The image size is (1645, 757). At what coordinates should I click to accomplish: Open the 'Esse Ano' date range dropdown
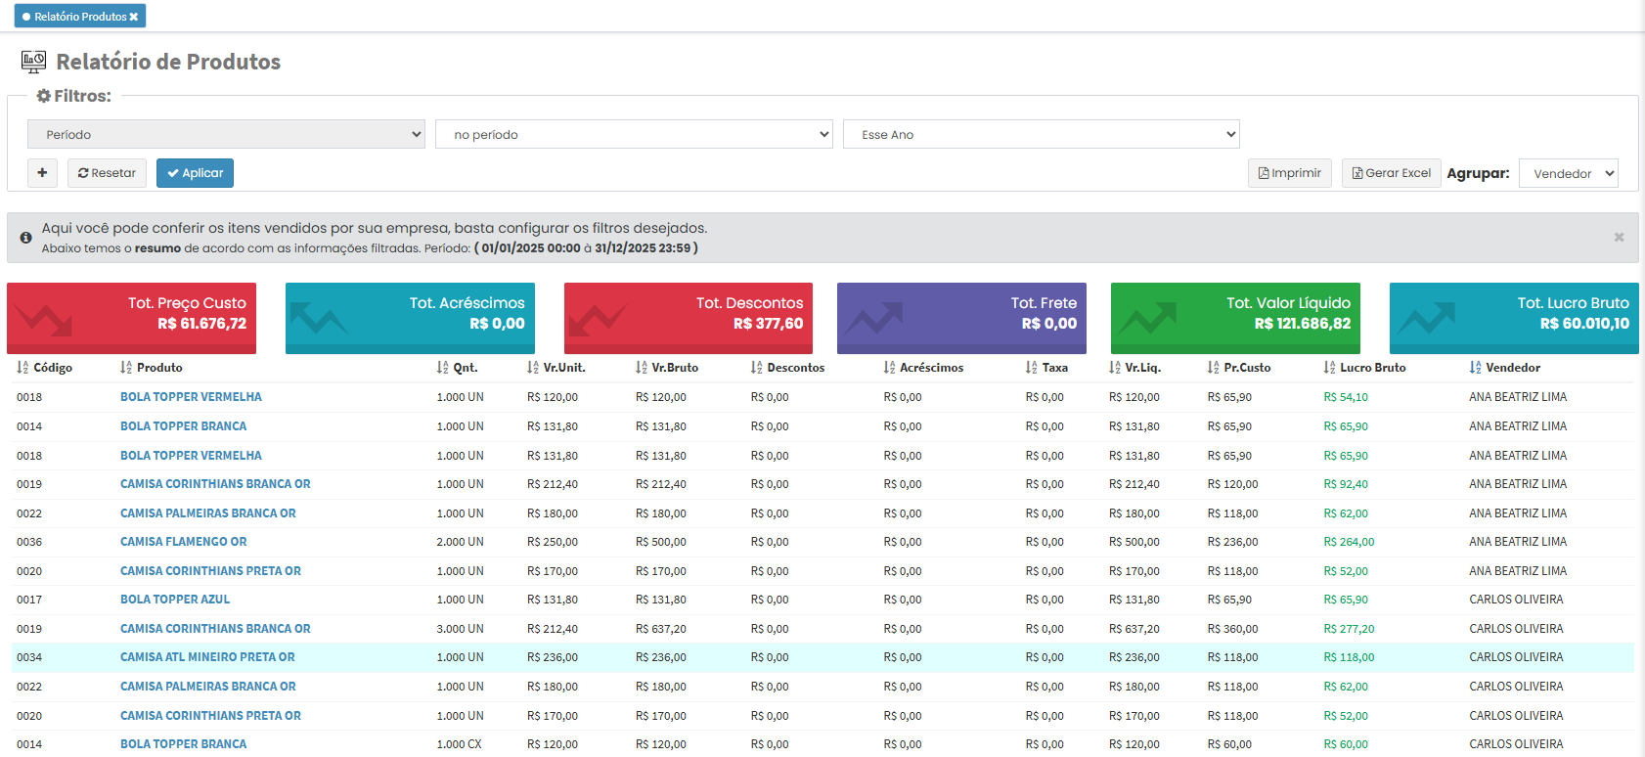click(x=1041, y=135)
